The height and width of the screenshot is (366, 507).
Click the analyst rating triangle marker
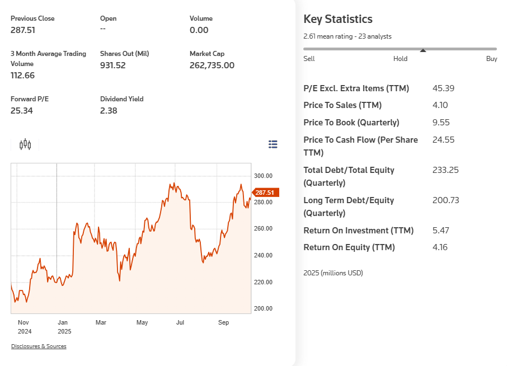point(423,51)
